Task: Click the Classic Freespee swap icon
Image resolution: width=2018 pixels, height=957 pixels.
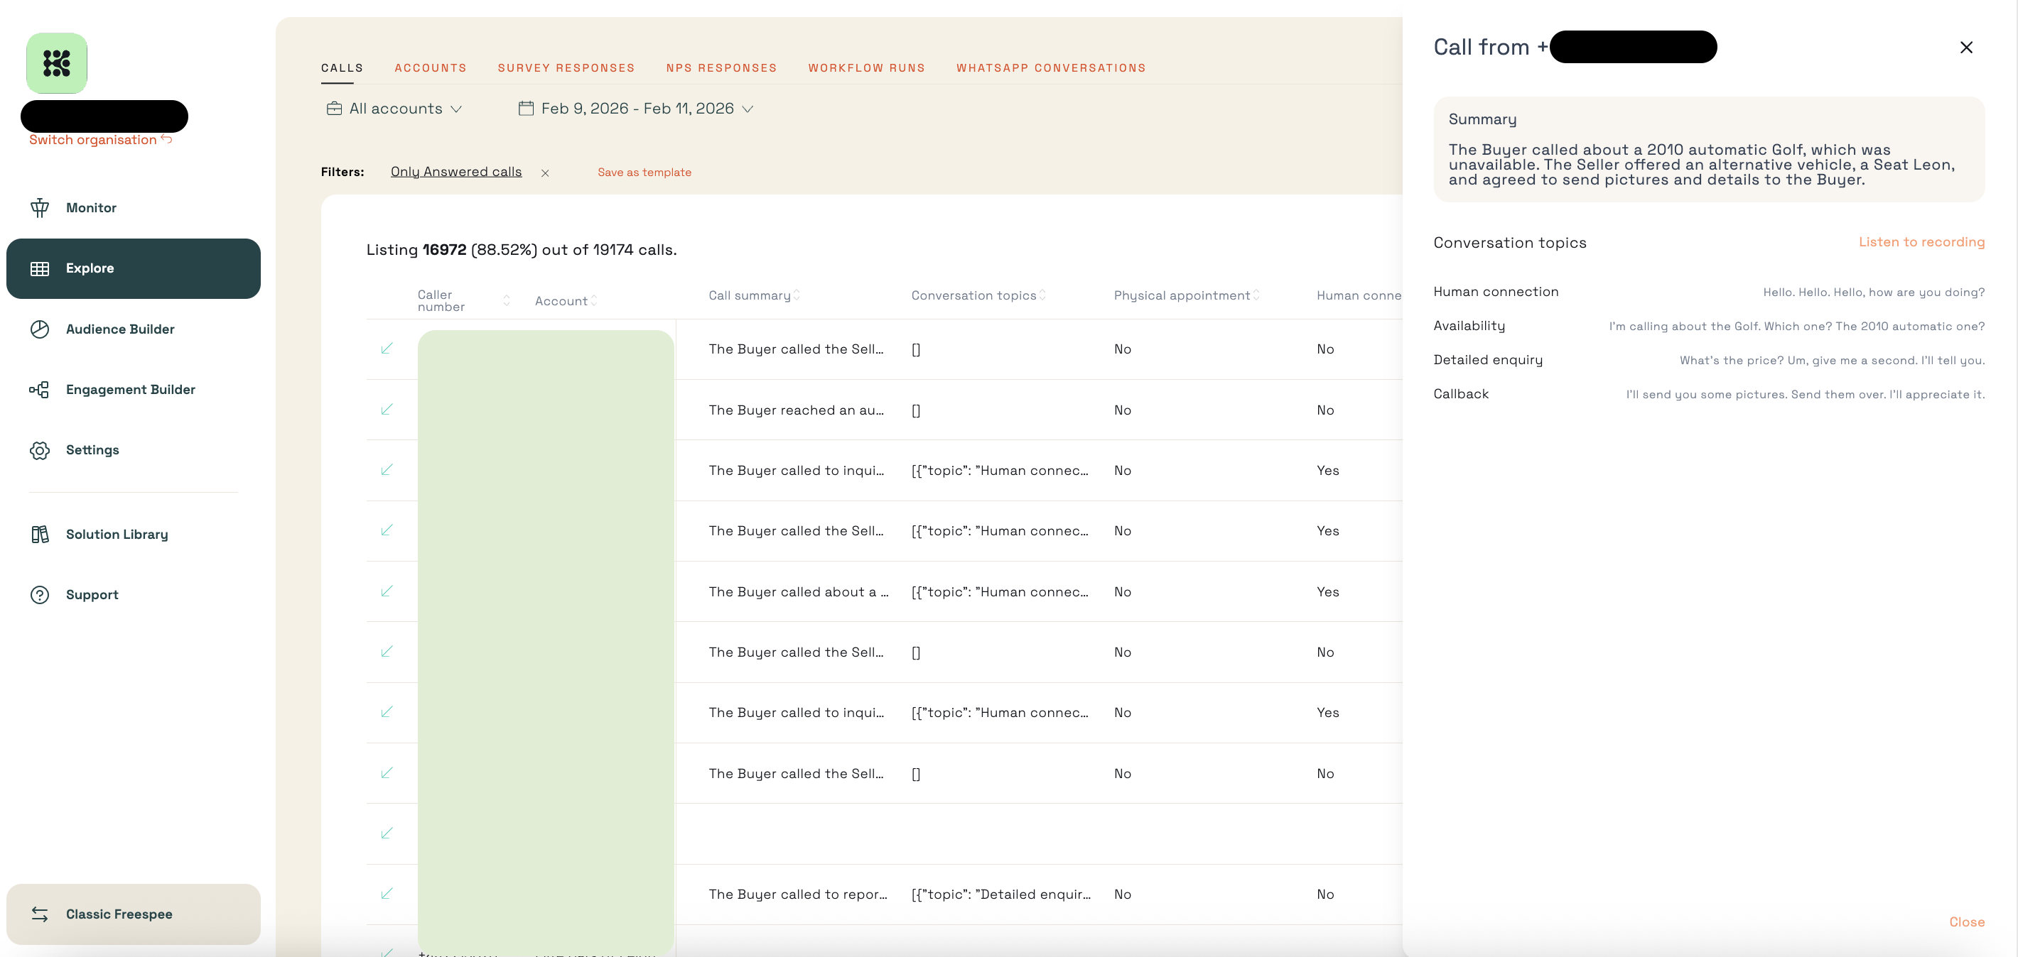Action: coord(40,914)
